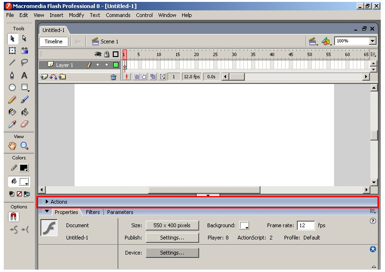Open the File menu
Viewport: 385px width, 272px height.
point(10,15)
